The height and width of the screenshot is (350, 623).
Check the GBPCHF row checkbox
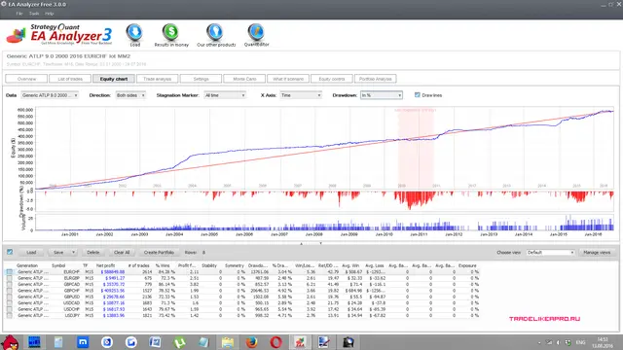(x=9, y=291)
